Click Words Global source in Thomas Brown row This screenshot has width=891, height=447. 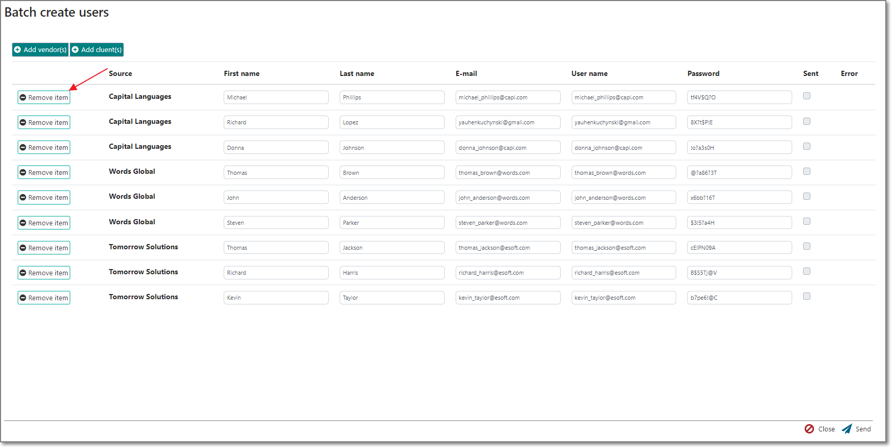(132, 171)
